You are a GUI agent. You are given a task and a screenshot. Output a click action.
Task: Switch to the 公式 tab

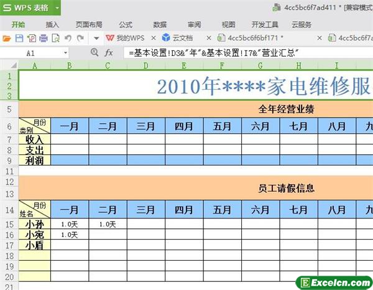(x=126, y=25)
